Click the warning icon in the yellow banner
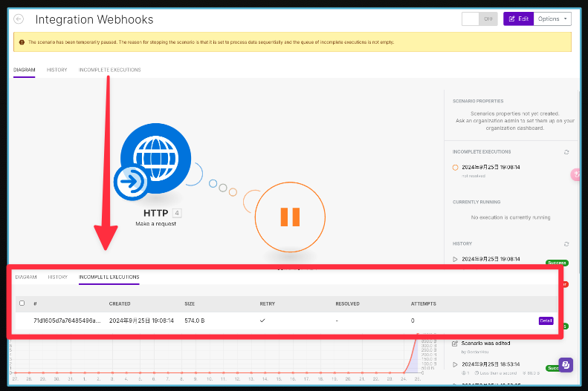This screenshot has height=391, width=588. tap(22, 42)
